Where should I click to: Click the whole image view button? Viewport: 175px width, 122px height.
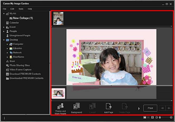pos(152,118)
